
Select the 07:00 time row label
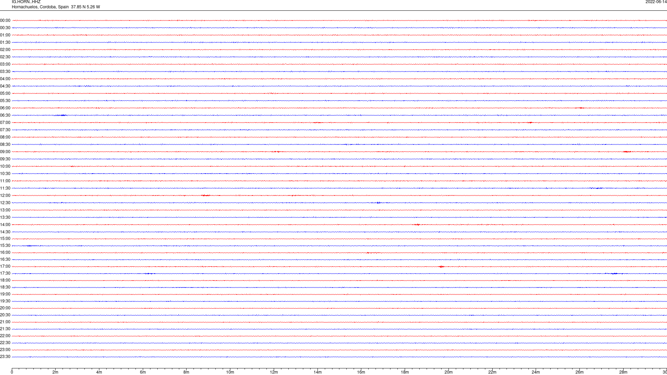pyautogui.click(x=5, y=123)
